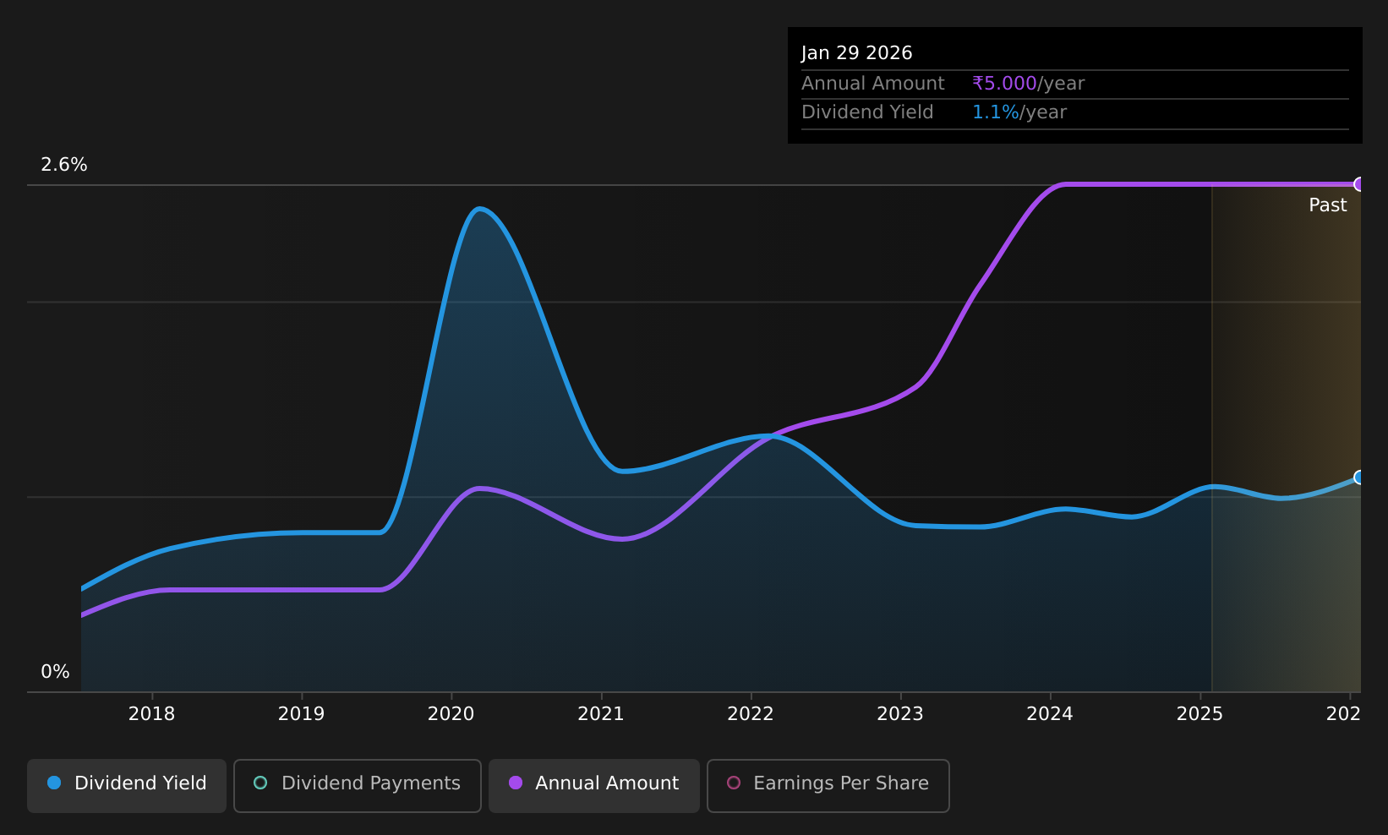The width and height of the screenshot is (1388, 835).
Task: Click the purple Annual Amount legend dot
Action: click(516, 783)
